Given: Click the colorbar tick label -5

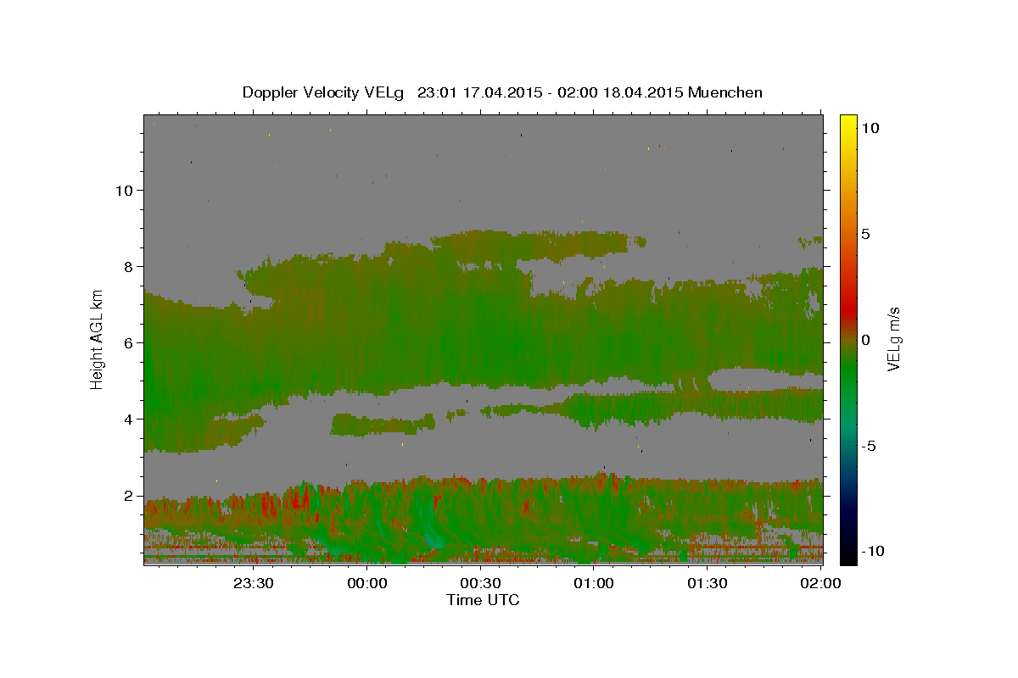Looking at the screenshot, I should 868,446.
